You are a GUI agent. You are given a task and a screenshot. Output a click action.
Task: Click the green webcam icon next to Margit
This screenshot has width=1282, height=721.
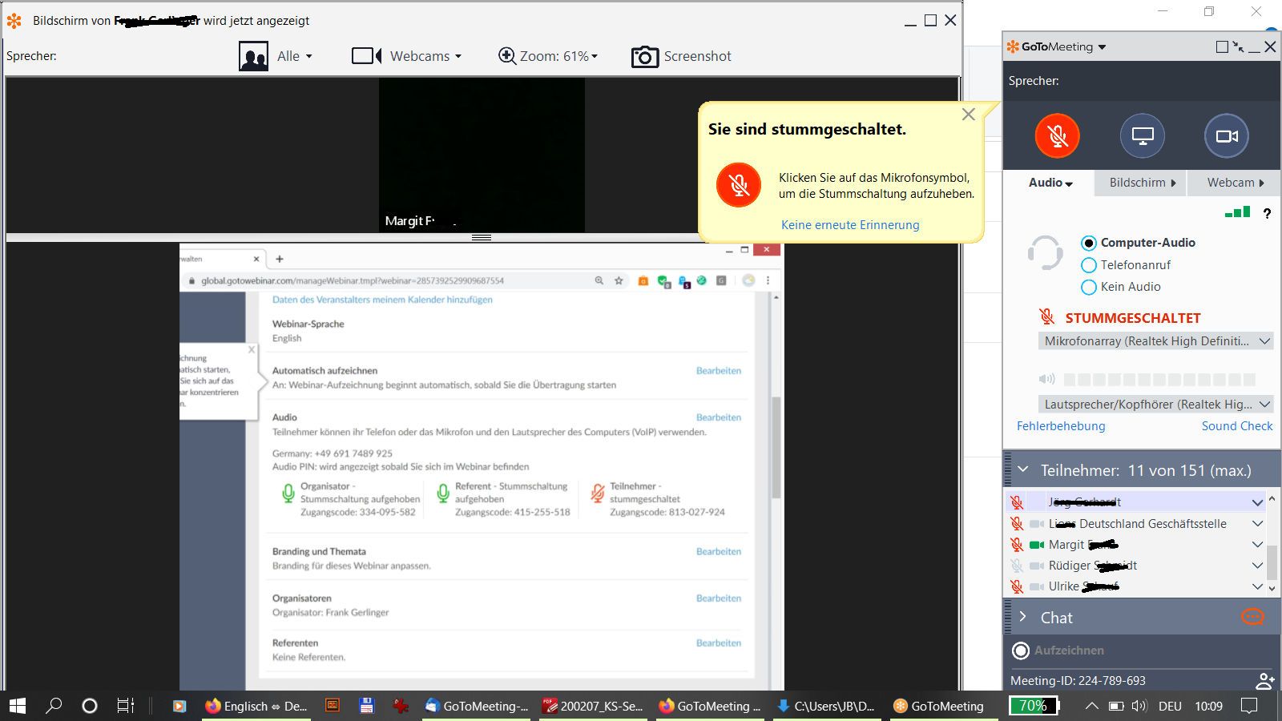coord(1037,545)
